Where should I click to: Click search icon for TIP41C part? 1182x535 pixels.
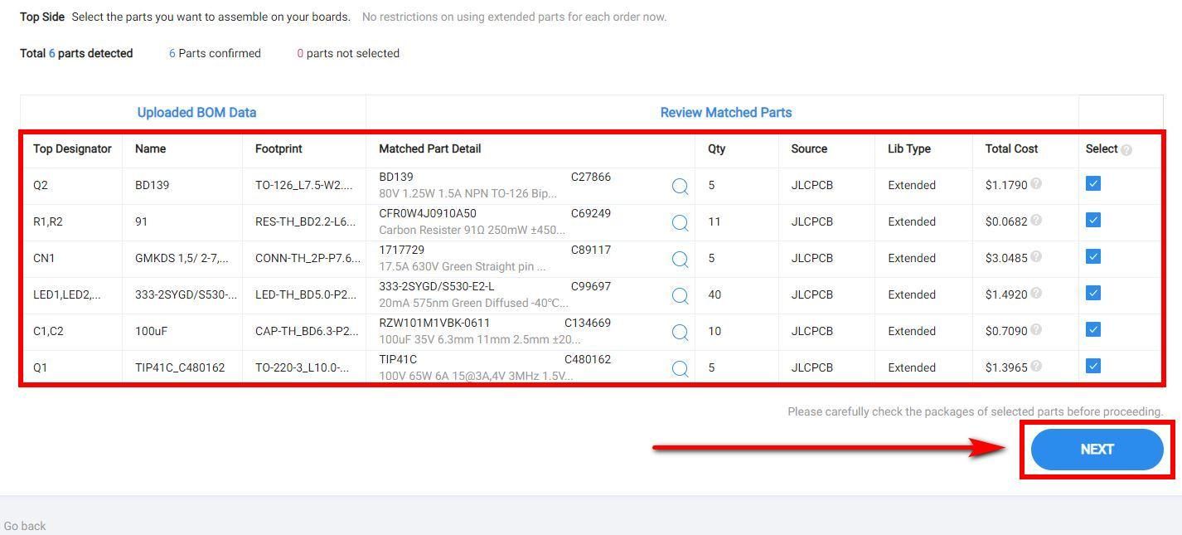click(680, 369)
